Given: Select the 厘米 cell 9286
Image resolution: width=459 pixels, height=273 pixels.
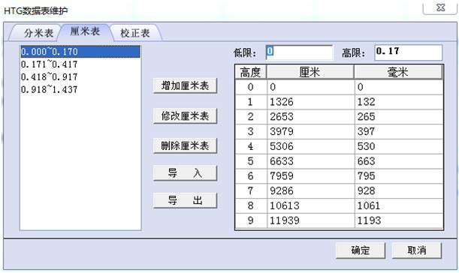Looking at the screenshot, I should (x=310, y=191).
